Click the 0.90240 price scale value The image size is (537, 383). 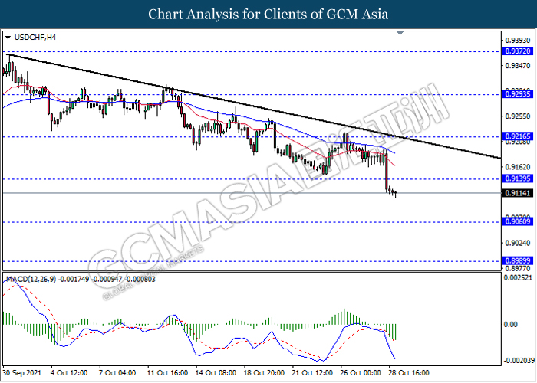pos(518,243)
